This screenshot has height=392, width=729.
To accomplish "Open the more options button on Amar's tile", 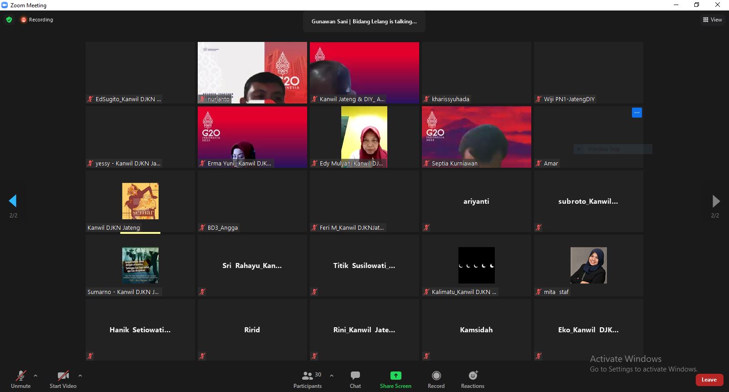I will pyautogui.click(x=637, y=113).
